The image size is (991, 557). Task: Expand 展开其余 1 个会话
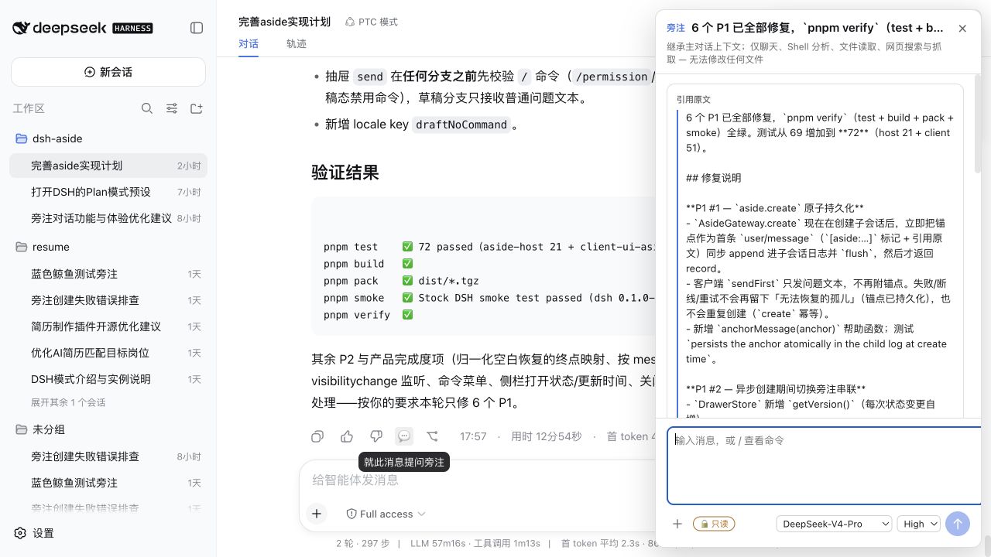(x=68, y=402)
